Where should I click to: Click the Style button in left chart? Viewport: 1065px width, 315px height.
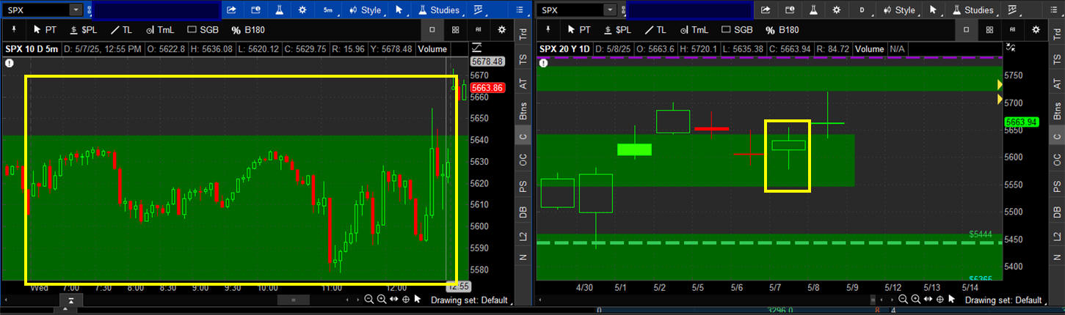pyautogui.click(x=365, y=10)
